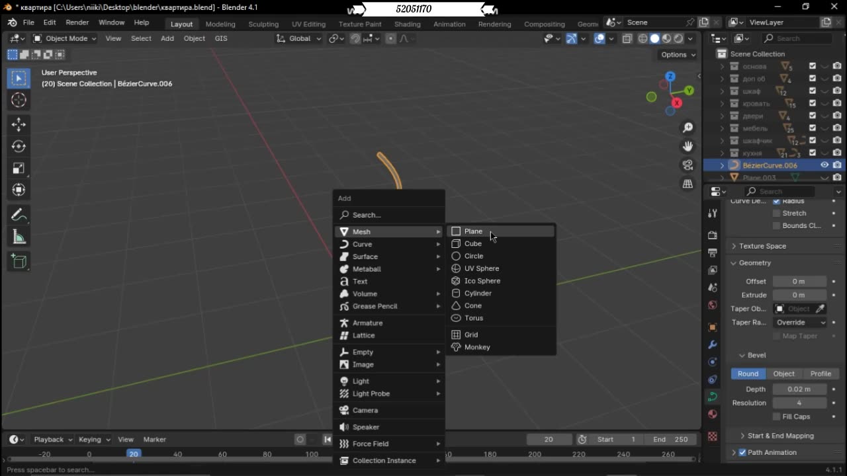Select the Transform tool
This screenshot has width=847, height=476.
click(x=19, y=190)
